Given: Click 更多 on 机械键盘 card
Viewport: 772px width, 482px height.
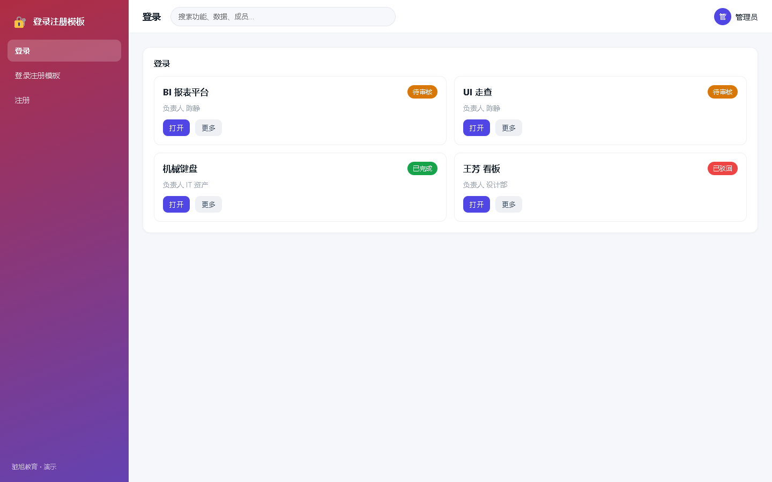Looking at the screenshot, I should [209, 205].
